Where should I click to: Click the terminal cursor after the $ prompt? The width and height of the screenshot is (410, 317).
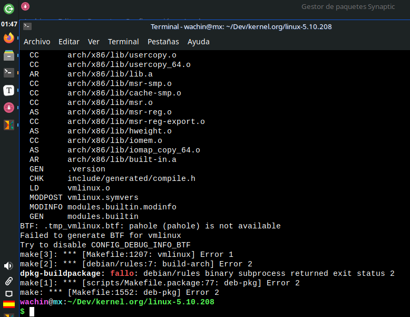point(32,312)
